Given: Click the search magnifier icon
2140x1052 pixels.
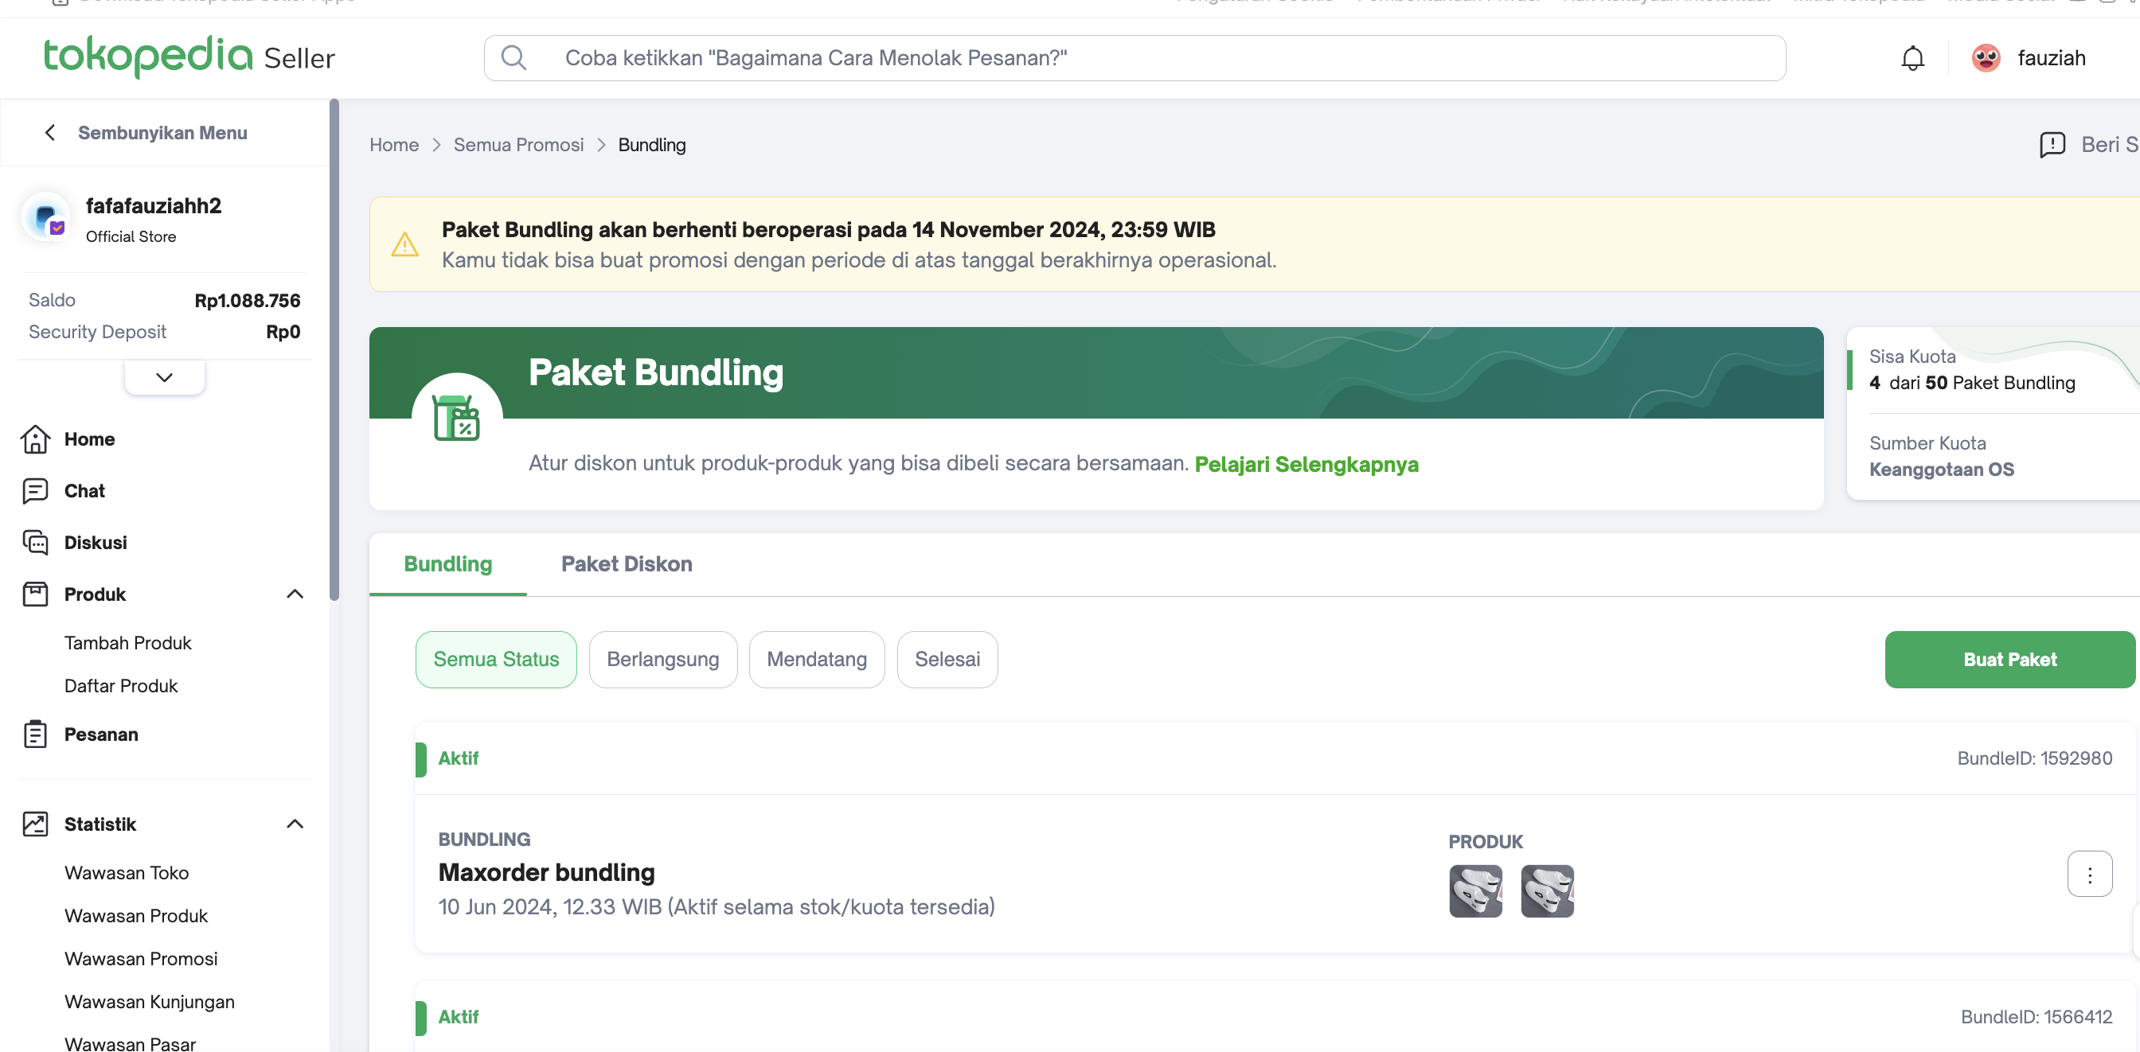Looking at the screenshot, I should tap(514, 58).
